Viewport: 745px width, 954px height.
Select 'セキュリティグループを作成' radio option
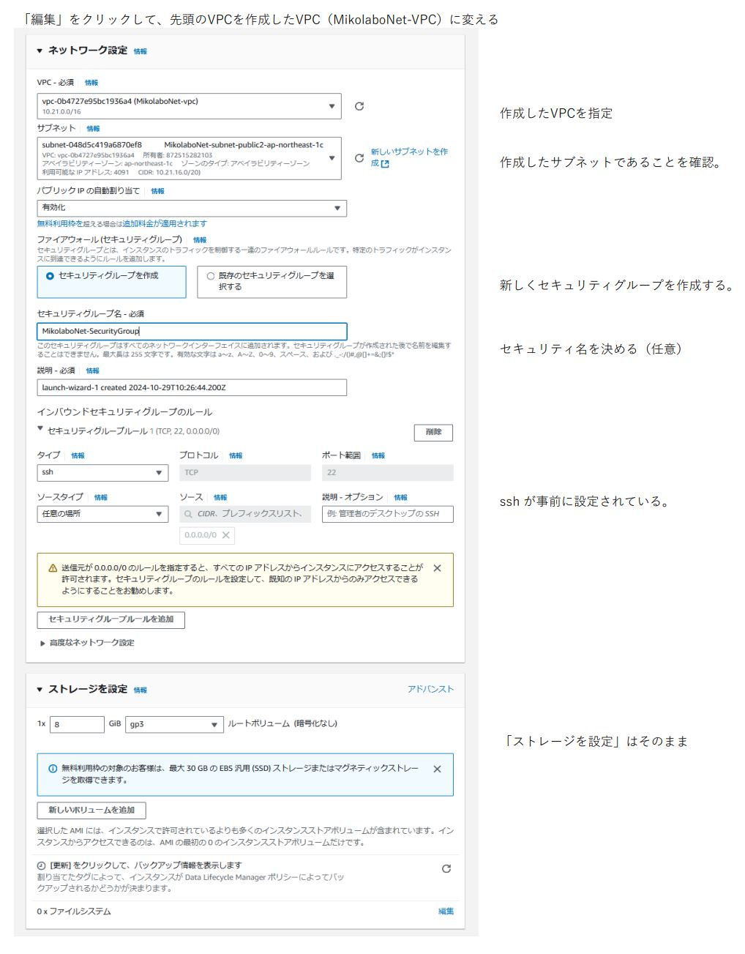(x=50, y=276)
